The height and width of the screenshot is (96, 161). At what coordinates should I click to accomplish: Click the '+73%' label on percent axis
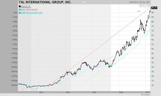15,44
